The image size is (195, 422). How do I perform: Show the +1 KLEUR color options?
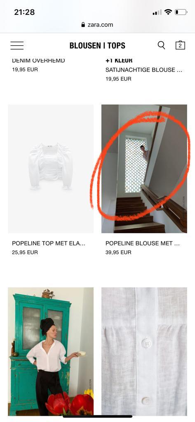pyautogui.click(x=119, y=61)
